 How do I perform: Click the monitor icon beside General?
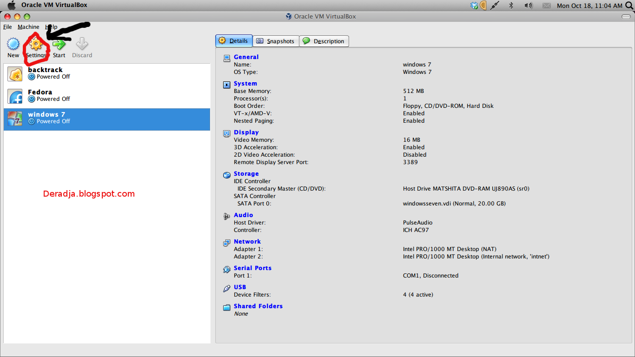pos(227,58)
